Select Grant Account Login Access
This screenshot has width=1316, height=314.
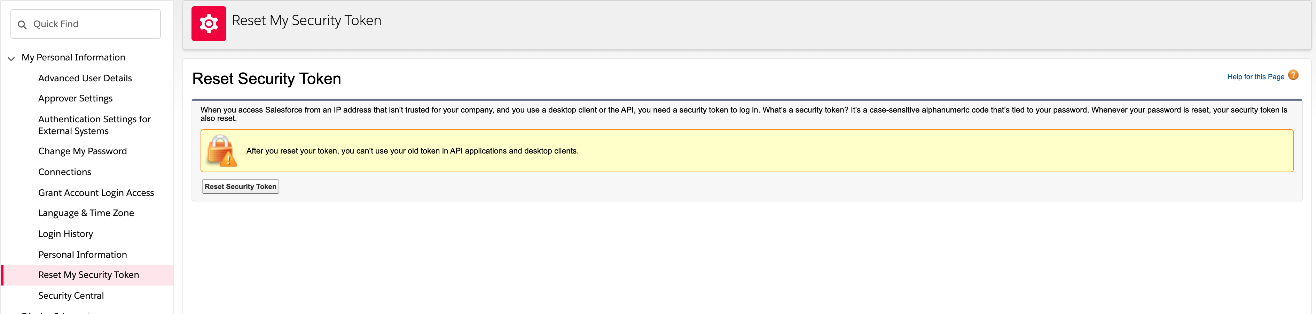[96, 193]
